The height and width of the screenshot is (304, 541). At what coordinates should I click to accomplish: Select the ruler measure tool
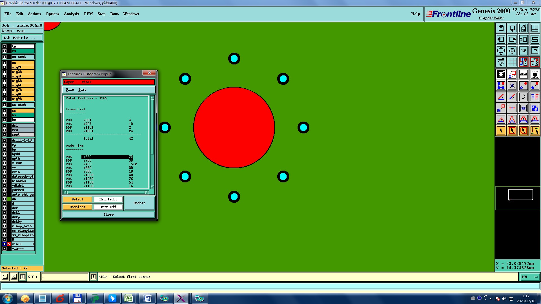[x=523, y=75]
